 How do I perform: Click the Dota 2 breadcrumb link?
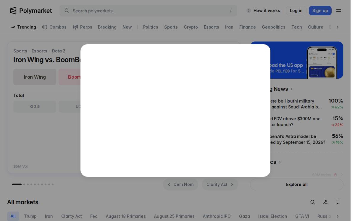(59, 51)
